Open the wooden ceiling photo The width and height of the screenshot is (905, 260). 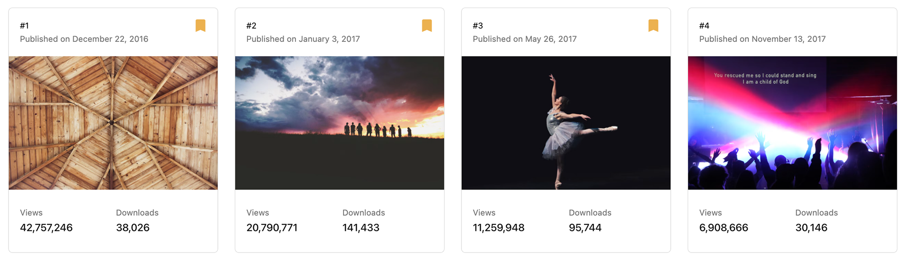[x=113, y=123]
